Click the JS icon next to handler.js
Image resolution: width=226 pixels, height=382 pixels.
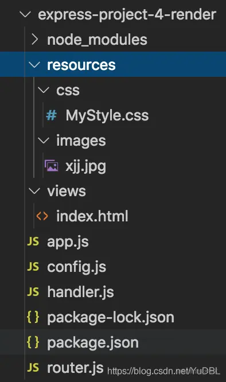coord(33,292)
